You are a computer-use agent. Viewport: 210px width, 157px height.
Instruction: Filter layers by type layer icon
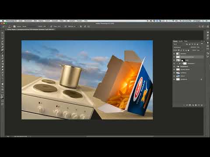(192, 44)
